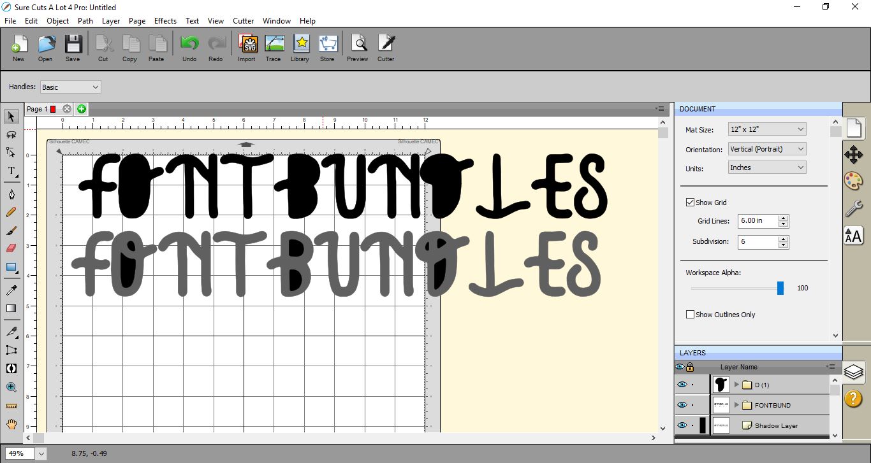Open the File menu
Viewport: 871px width, 463px height.
(x=10, y=21)
